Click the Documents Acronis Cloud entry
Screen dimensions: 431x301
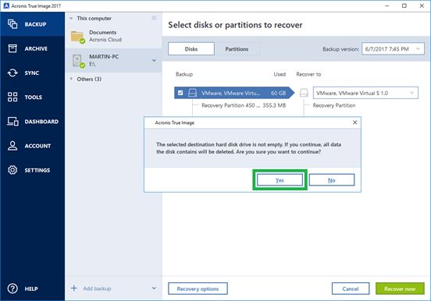113,36
